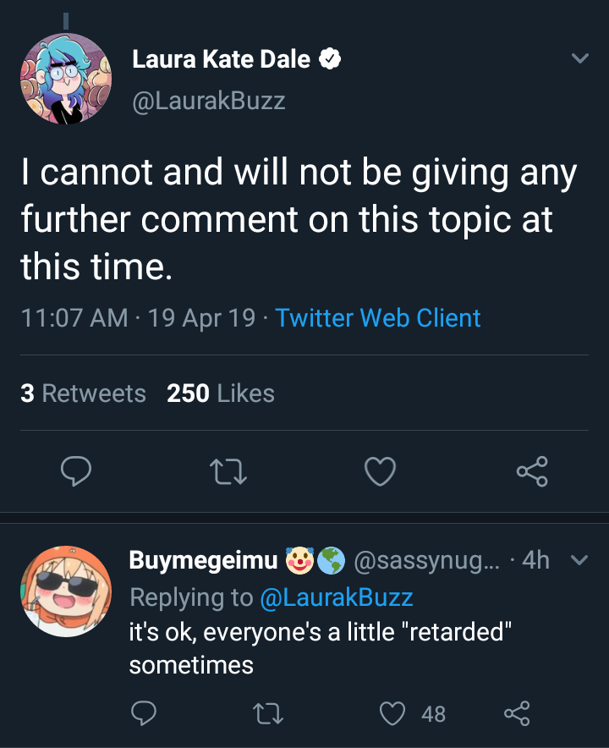
Task: Open Buymegeimu's avatar
Action: [x=66, y=591]
